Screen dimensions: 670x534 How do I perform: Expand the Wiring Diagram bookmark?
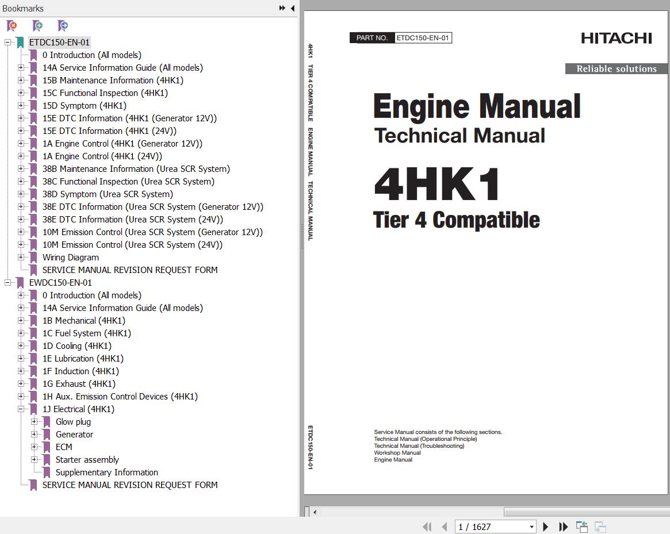click(21, 257)
